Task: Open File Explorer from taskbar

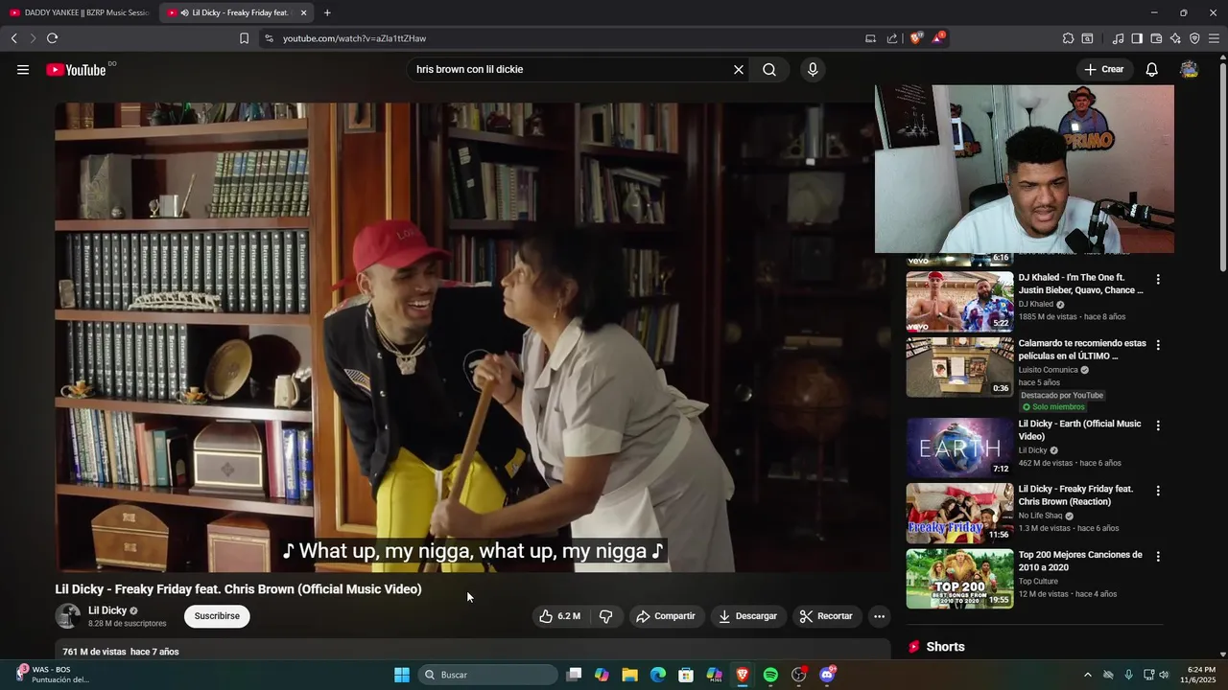Action: tap(629, 675)
